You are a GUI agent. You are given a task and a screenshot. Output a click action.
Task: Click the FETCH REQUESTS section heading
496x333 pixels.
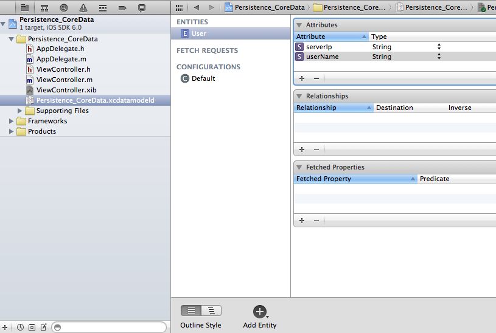point(207,50)
